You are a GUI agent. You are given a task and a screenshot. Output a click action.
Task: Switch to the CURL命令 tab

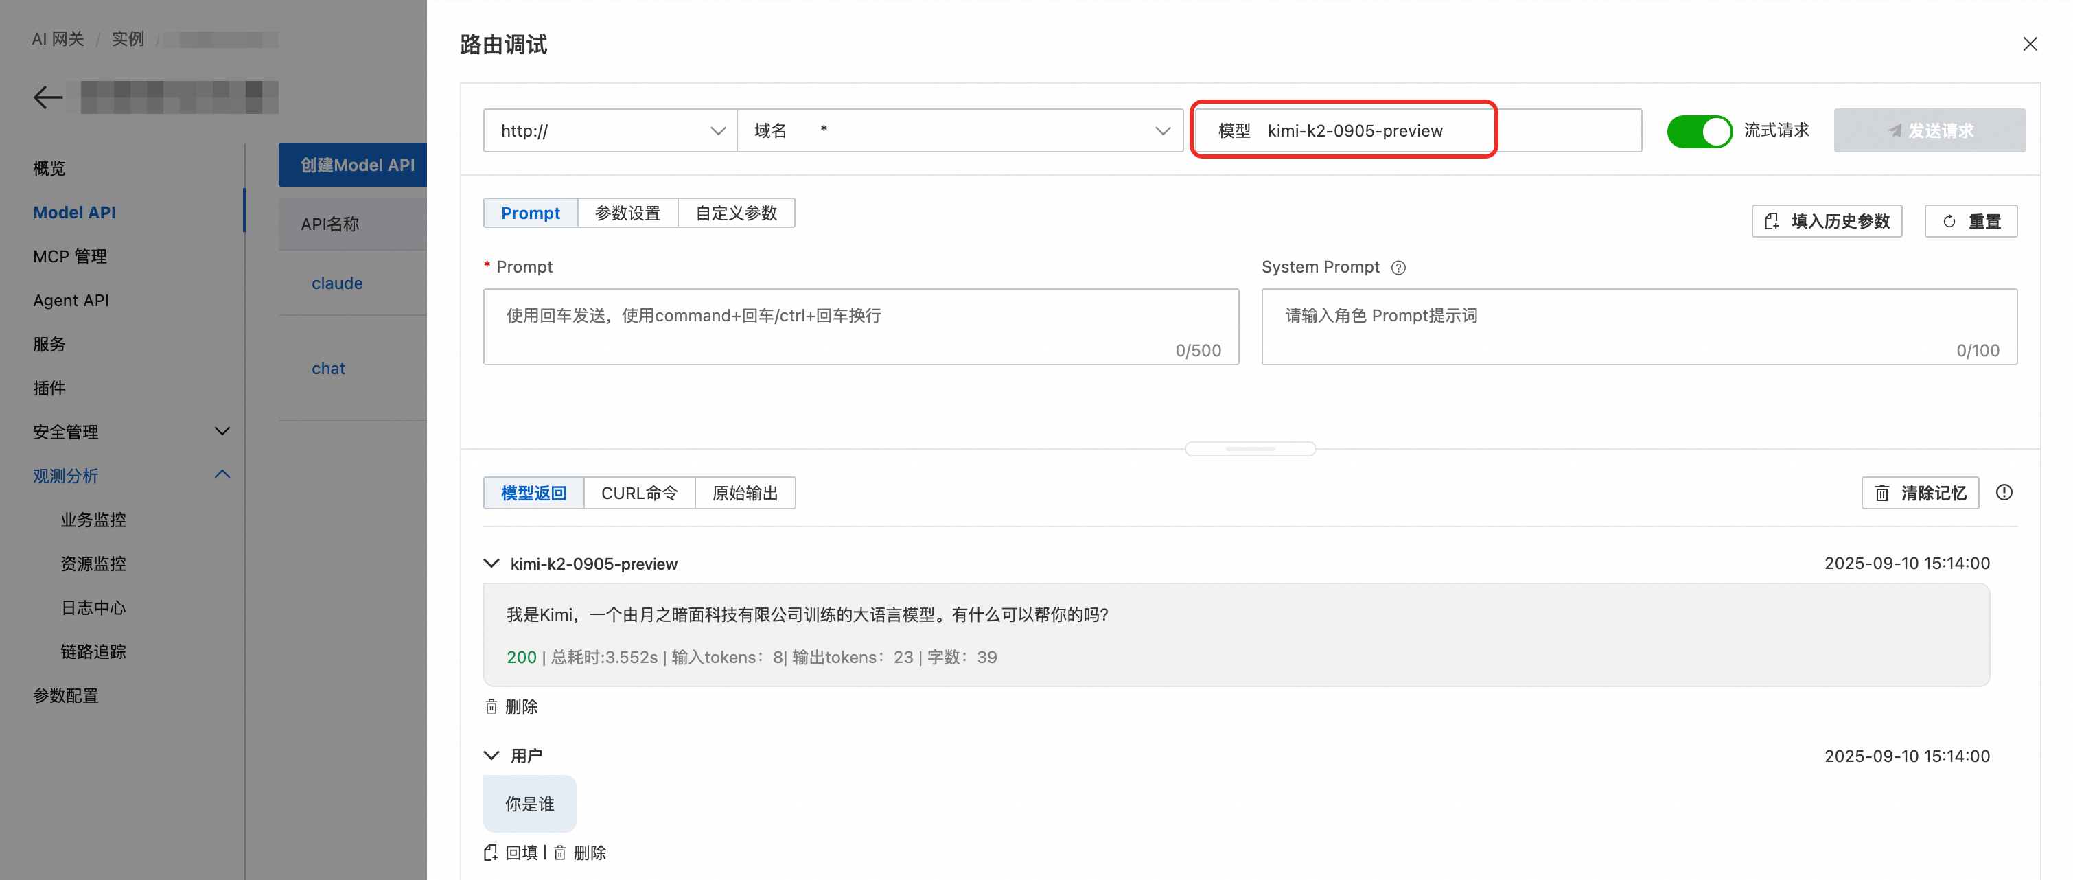point(639,493)
